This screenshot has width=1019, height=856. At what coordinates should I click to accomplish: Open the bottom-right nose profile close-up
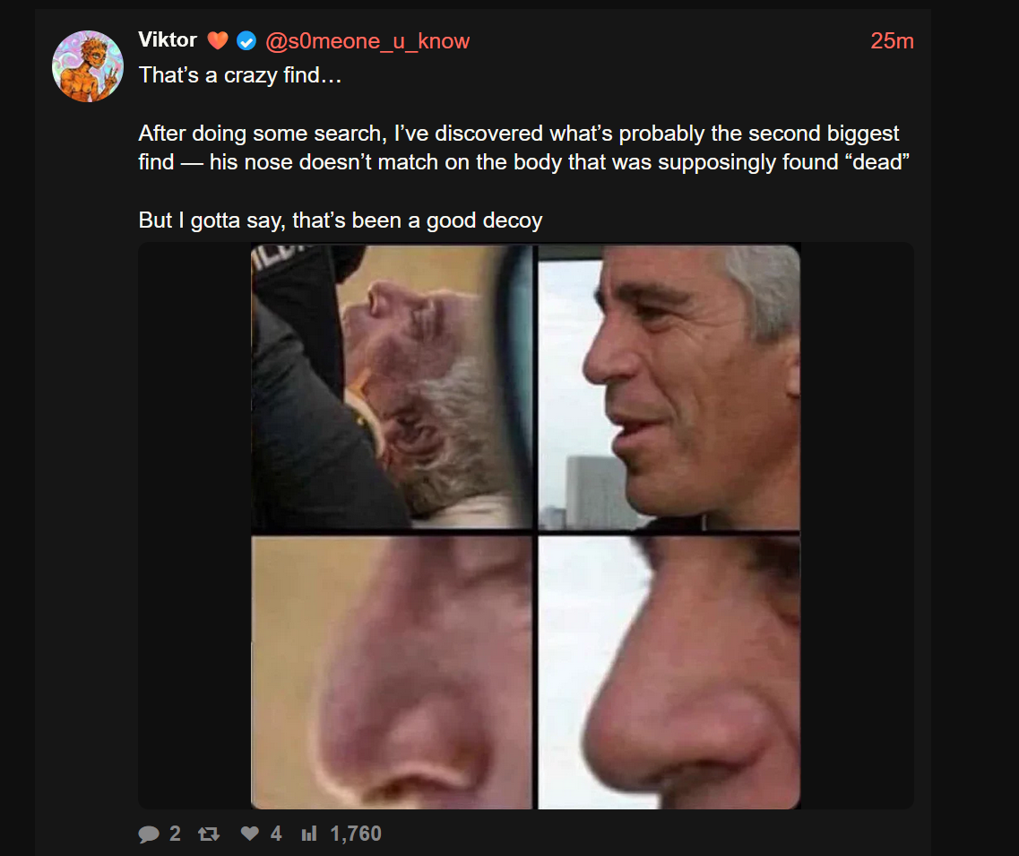coord(669,672)
